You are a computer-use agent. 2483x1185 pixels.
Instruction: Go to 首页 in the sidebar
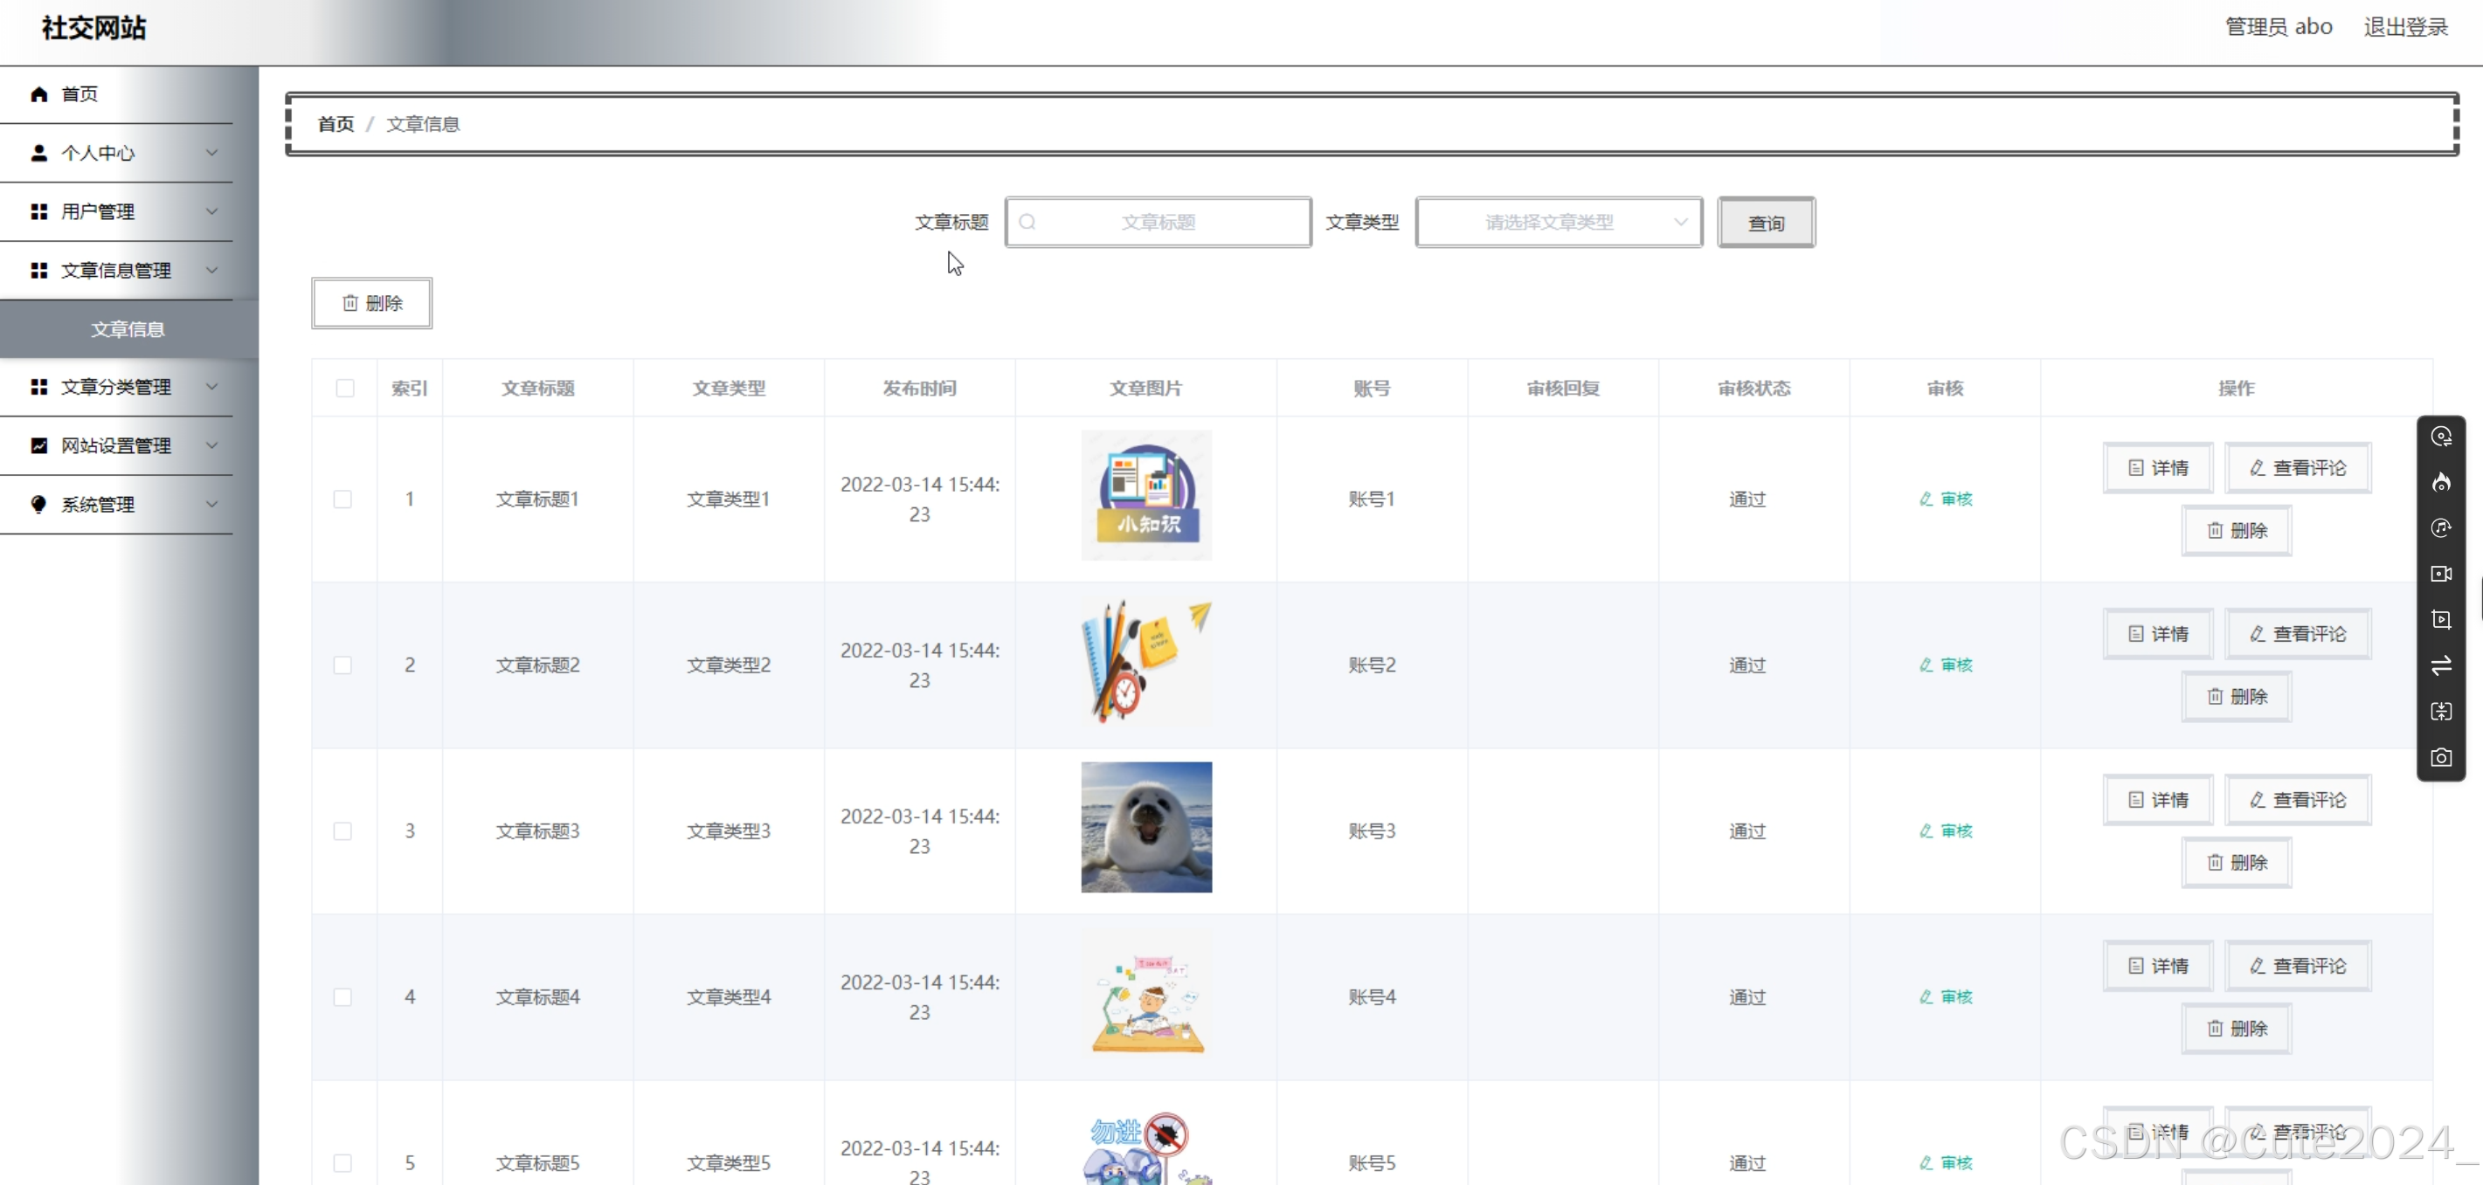click(79, 93)
